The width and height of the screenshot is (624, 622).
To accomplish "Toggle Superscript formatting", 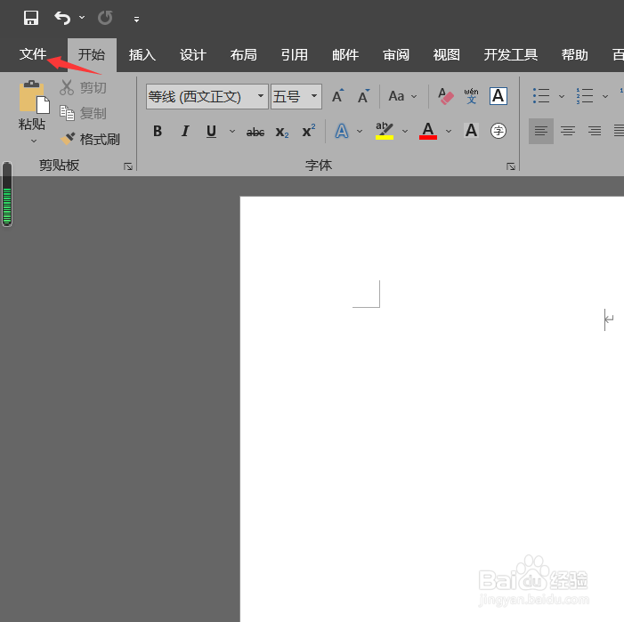I will coord(309,131).
